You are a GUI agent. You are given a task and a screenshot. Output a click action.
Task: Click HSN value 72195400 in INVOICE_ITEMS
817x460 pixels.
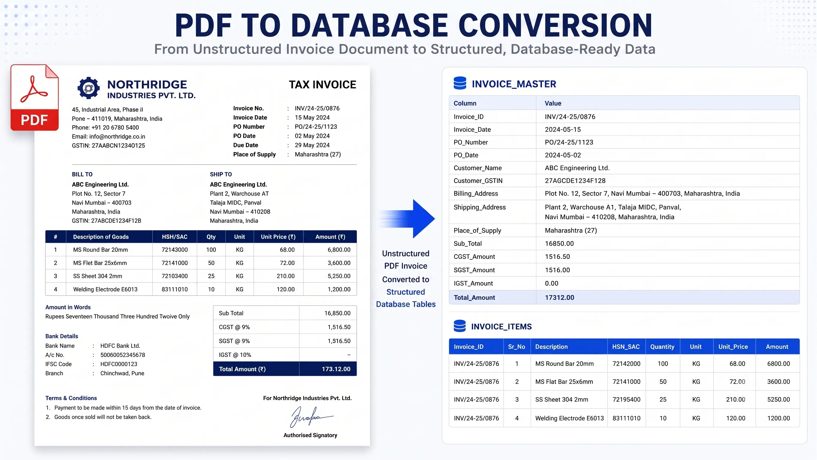(626, 400)
